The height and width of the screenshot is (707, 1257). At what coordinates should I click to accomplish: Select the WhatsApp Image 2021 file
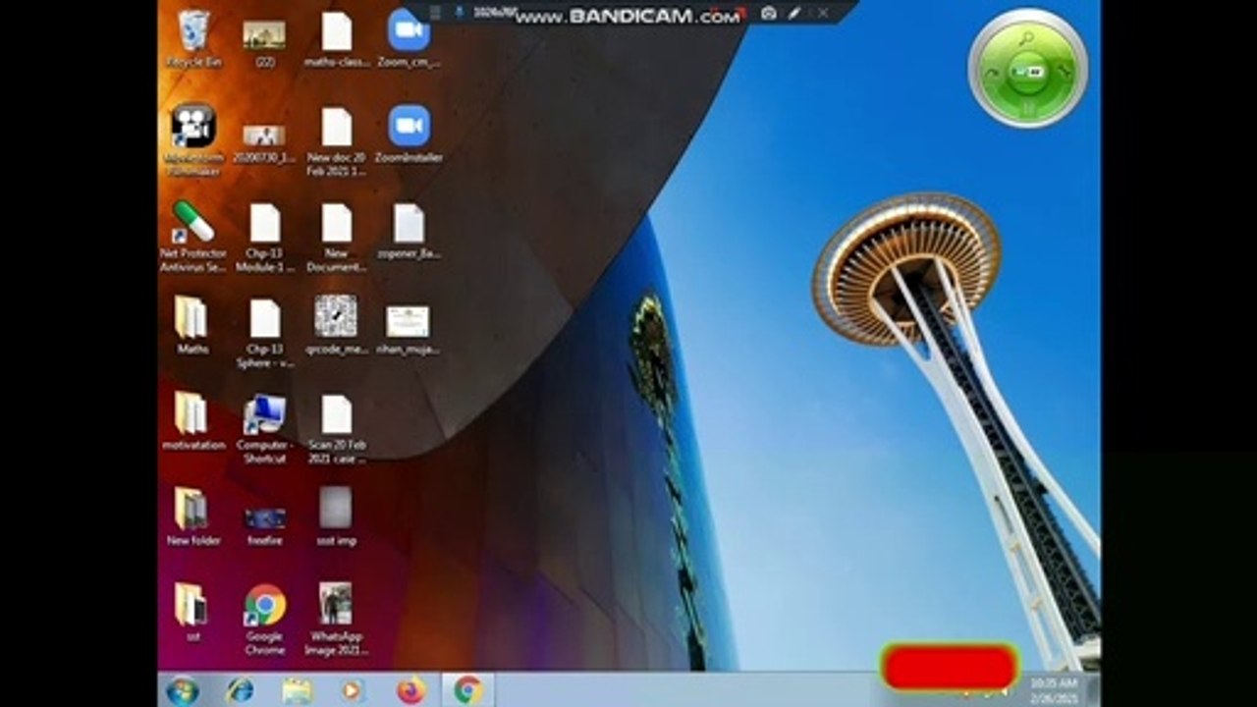pyautogui.click(x=337, y=620)
